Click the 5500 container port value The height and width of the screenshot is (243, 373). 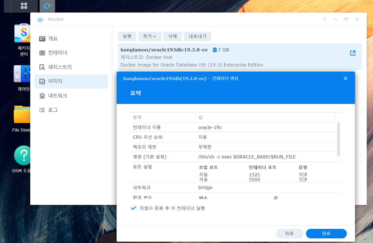(x=254, y=180)
